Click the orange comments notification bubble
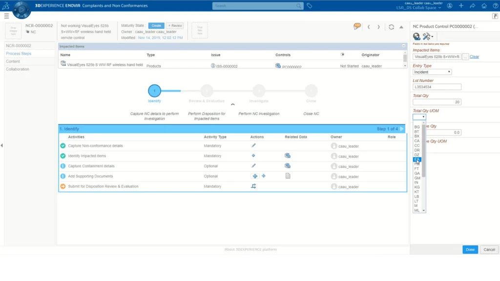The image size is (500, 281). pyautogui.click(x=357, y=26)
